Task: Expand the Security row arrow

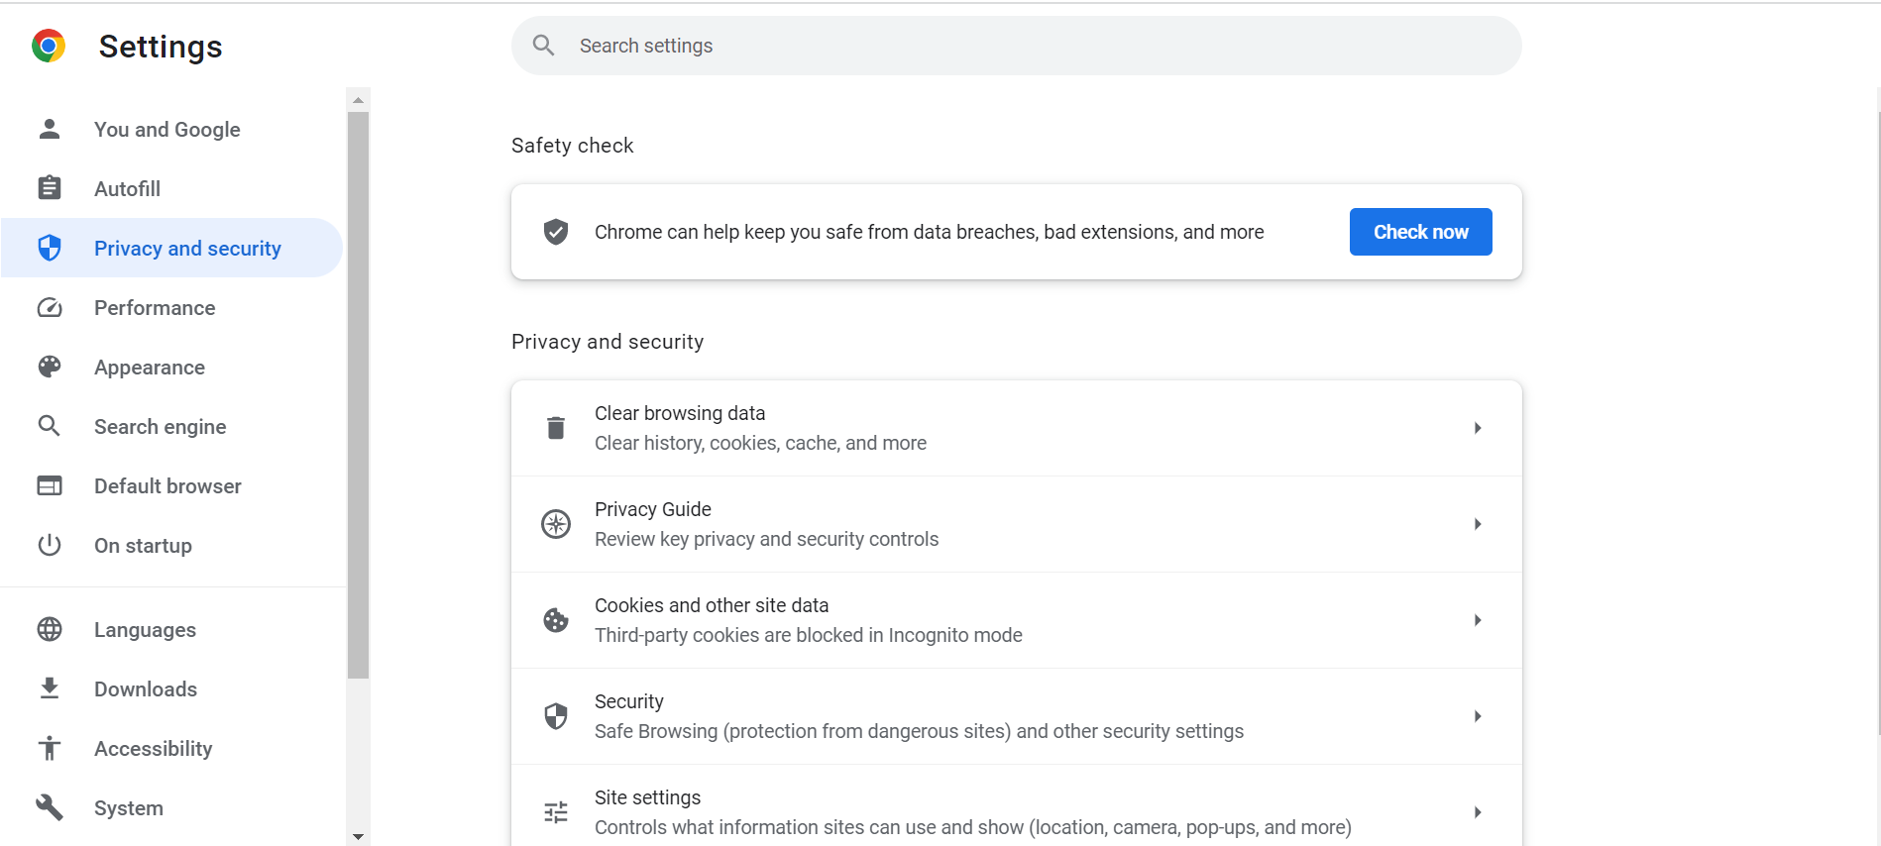Action: click(1477, 716)
